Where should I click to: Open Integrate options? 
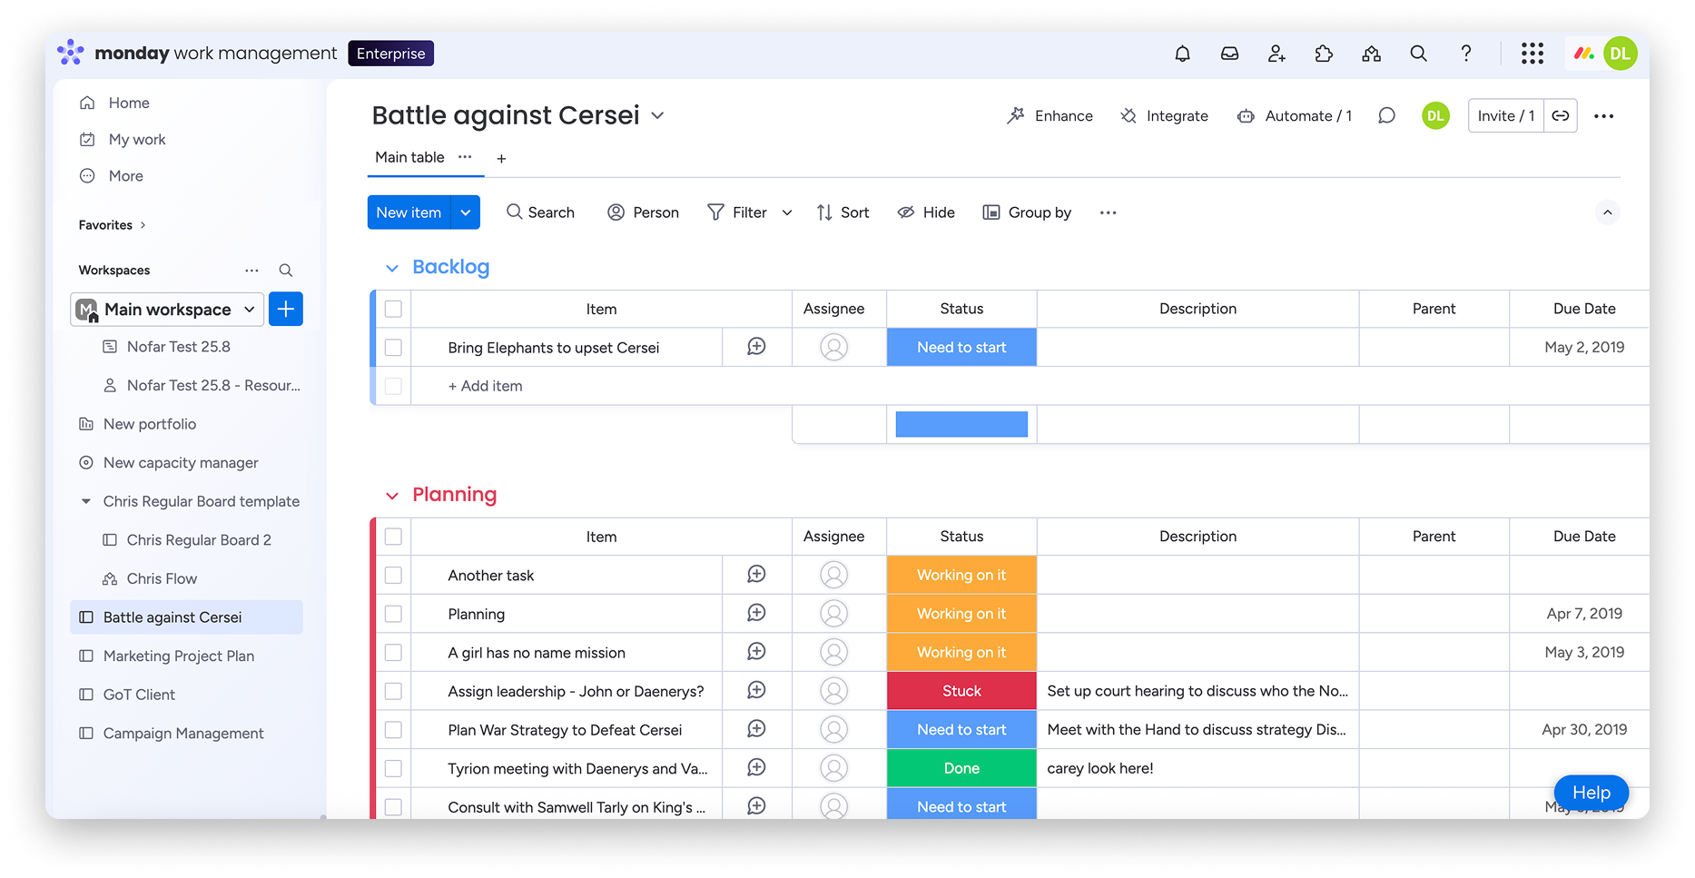(1164, 115)
